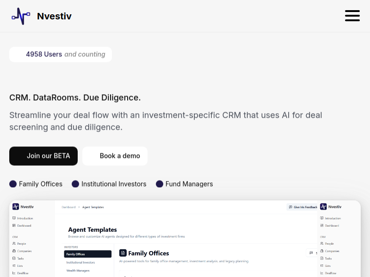
Task: Click the 4958 Users and counting badge
Action: click(x=61, y=54)
